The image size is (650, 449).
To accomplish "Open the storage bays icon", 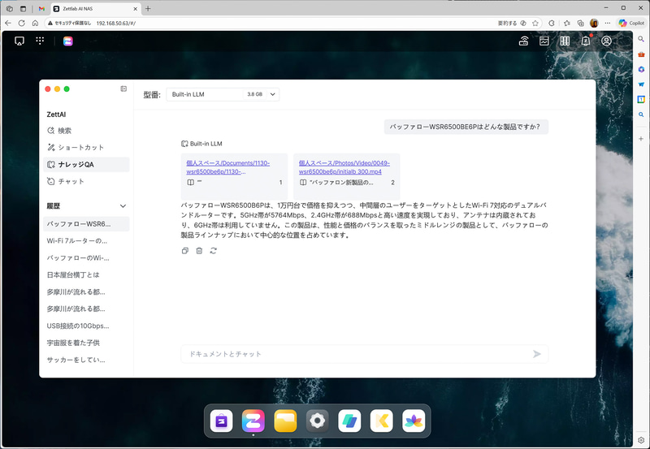I will pos(565,41).
